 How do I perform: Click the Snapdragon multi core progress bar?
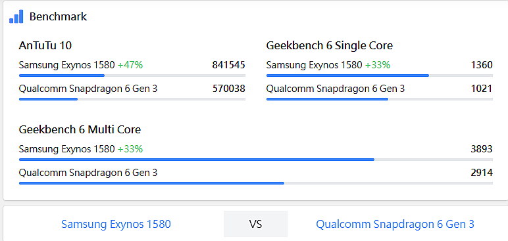tap(256, 183)
